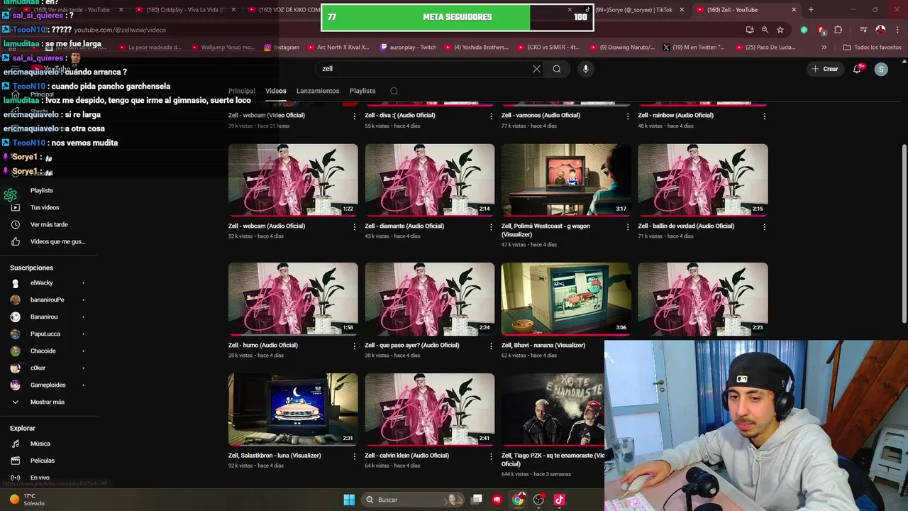The image size is (908, 511).
Task: Open options menu for webcam (Video Oficial)
Action: pos(355,116)
